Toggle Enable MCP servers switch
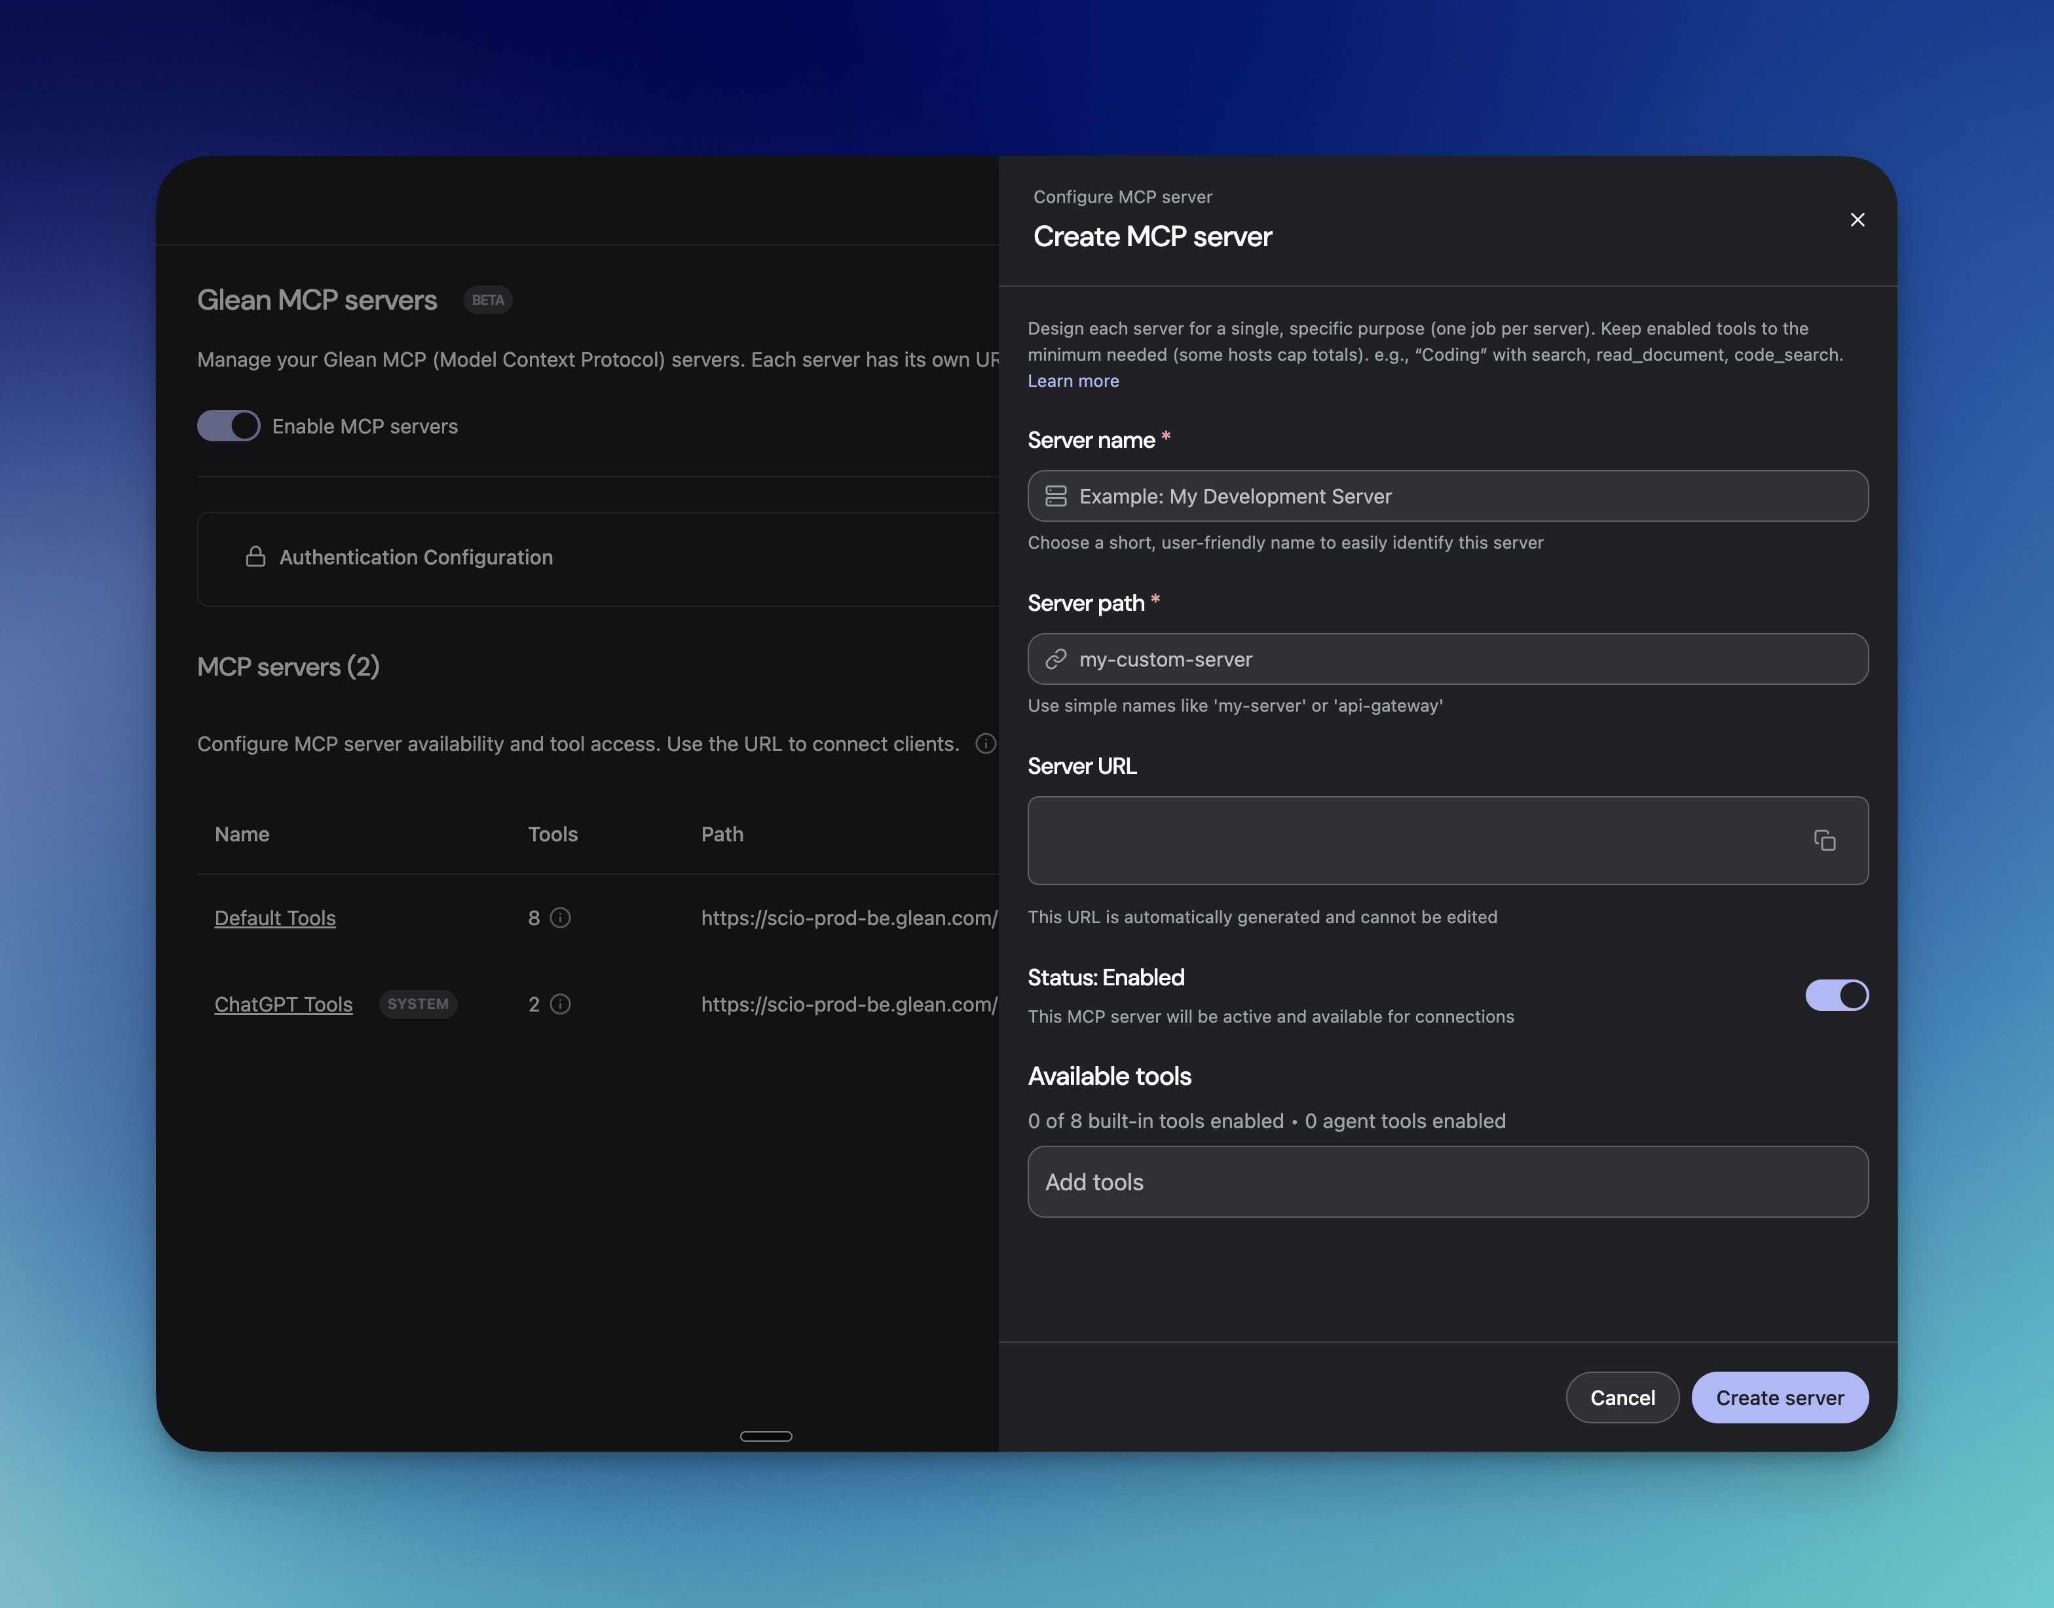Screen dimensions: 2054x1608 point(229,426)
